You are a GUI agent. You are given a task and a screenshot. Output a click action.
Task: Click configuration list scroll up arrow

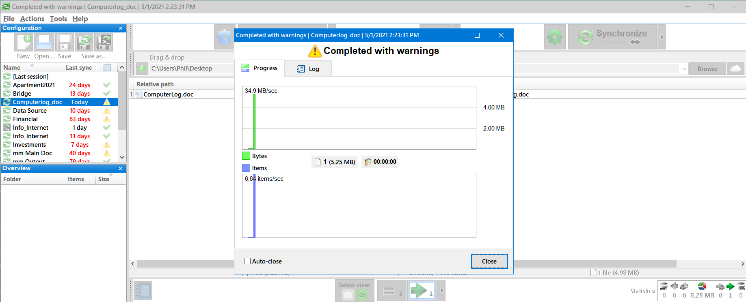[122, 67]
